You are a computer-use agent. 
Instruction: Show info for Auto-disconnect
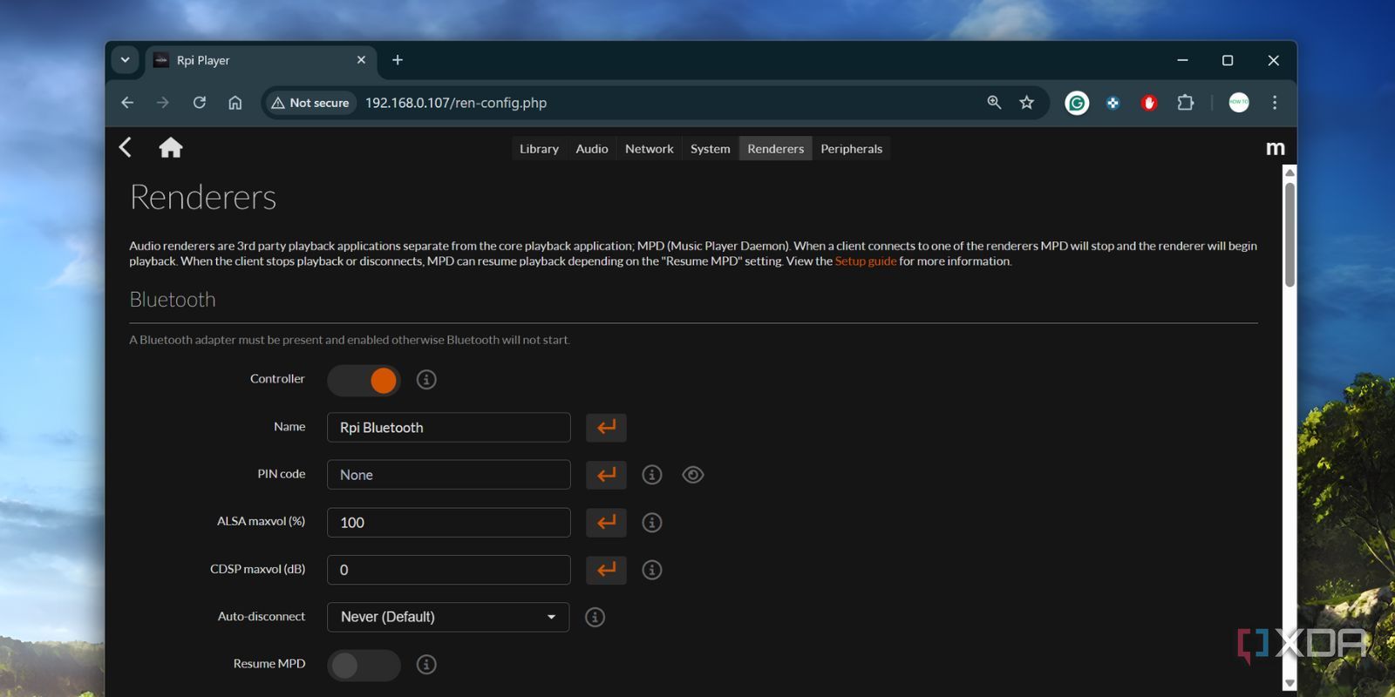coord(595,617)
